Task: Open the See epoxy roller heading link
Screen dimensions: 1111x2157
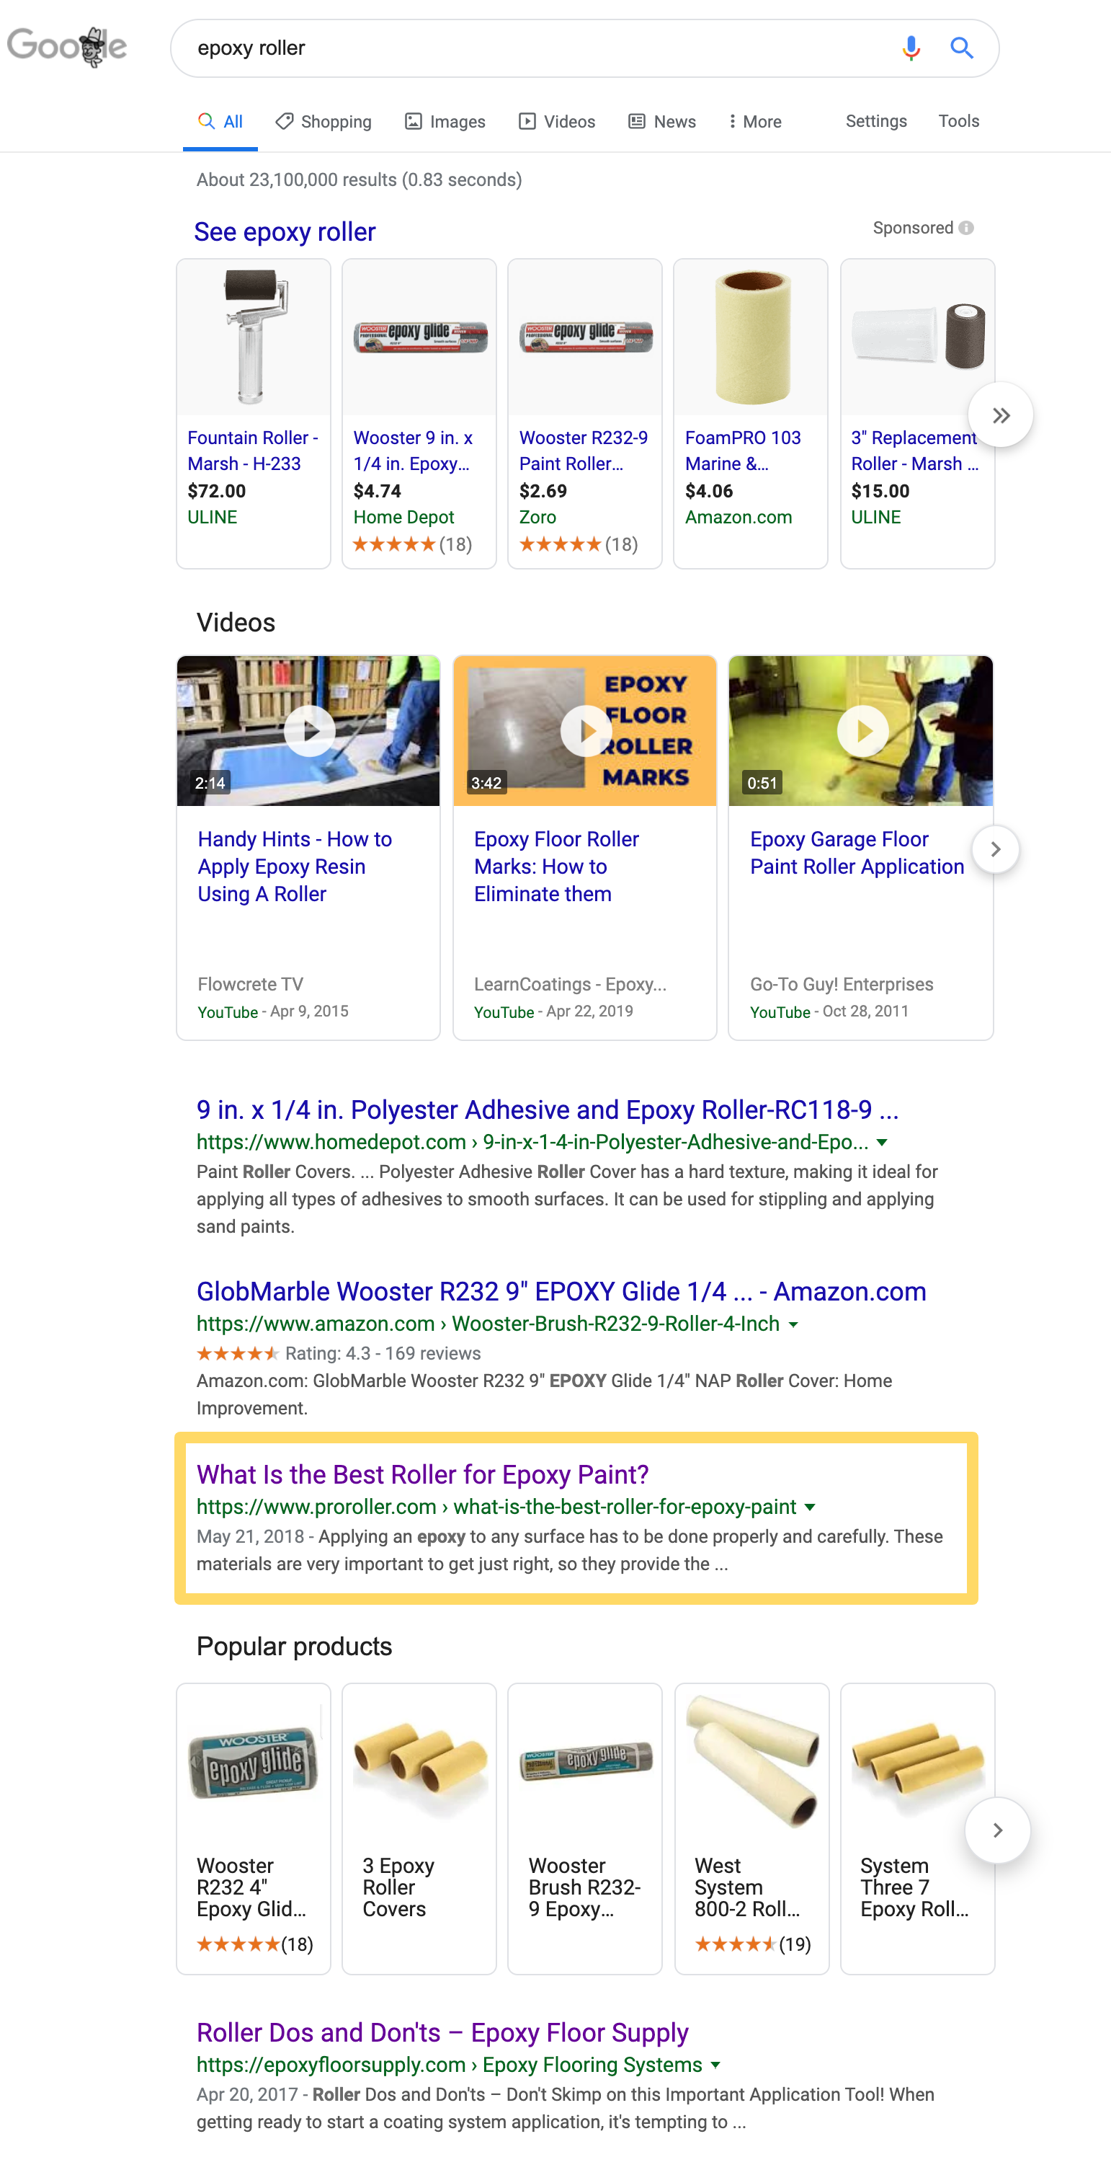Action: pos(285,232)
